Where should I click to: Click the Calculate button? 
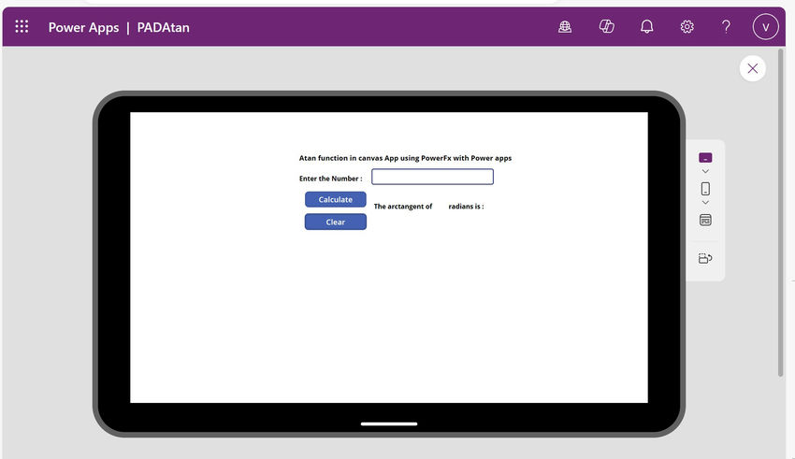pyautogui.click(x=335, y=200)
